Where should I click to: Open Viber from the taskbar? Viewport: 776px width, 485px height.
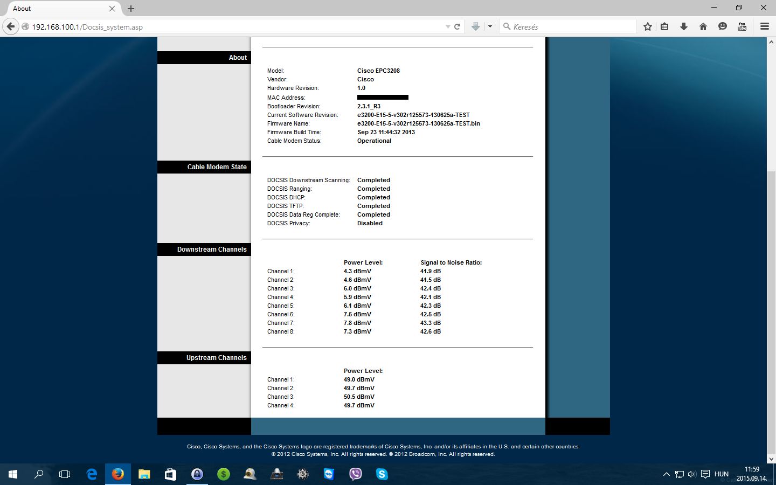[356, 474]
